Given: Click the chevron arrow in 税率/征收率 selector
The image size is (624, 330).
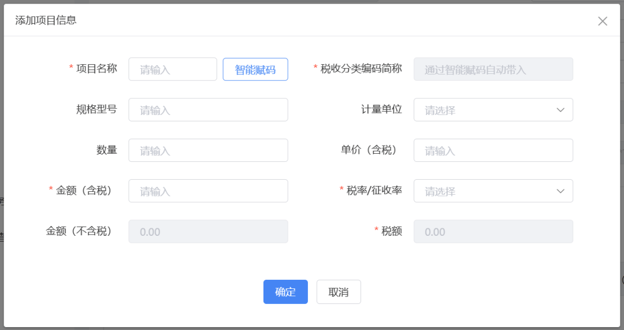Looking at the screenshot, I should (x=560, y=191).
